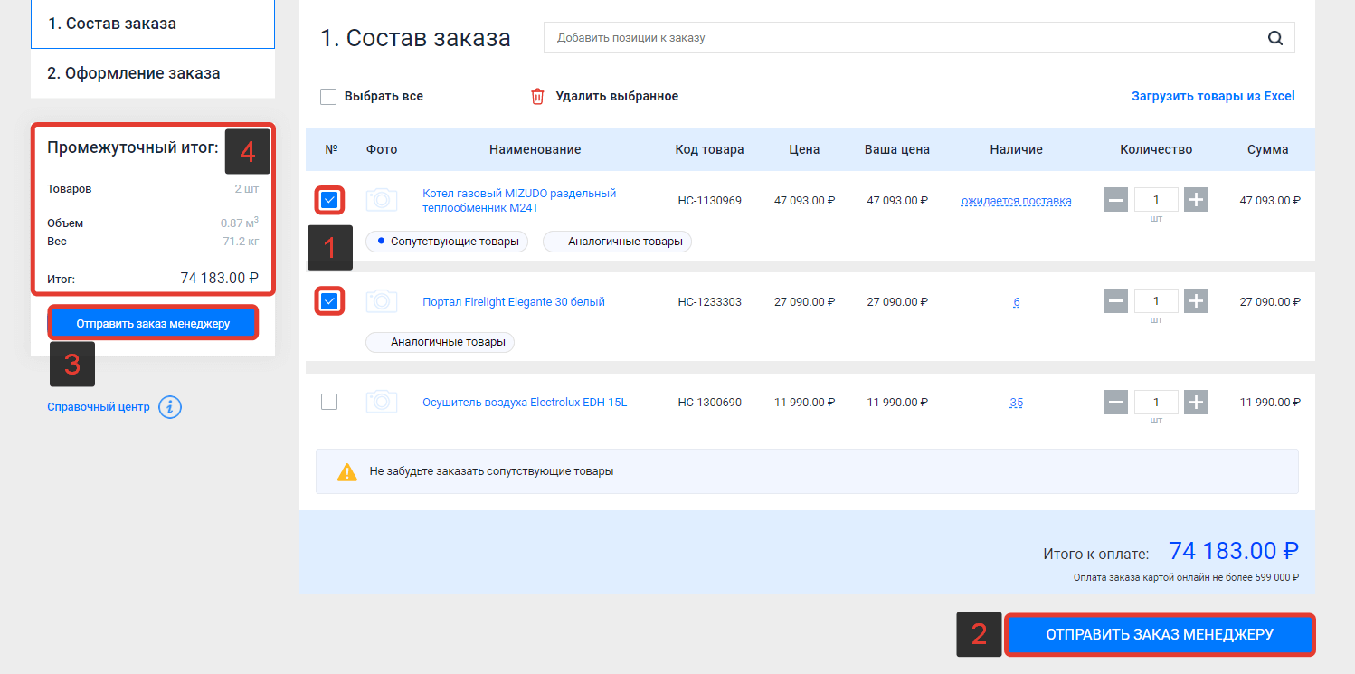Show 'Аналогичные товары' for Firelight portal
Screen dimensions: 1355x674
pos(440,342)
